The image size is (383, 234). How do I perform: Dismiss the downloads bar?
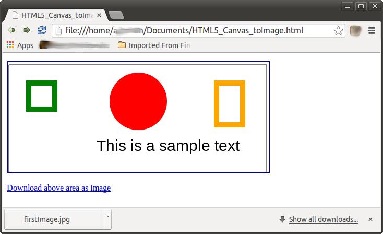point(370,219)
